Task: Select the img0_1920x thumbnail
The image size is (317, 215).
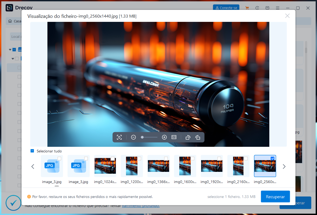Action: 212,166
